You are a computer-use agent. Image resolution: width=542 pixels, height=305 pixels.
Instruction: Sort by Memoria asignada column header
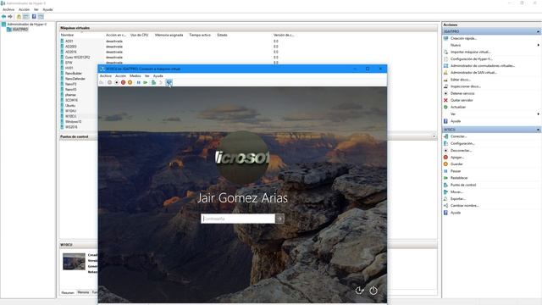click(169, 35)
